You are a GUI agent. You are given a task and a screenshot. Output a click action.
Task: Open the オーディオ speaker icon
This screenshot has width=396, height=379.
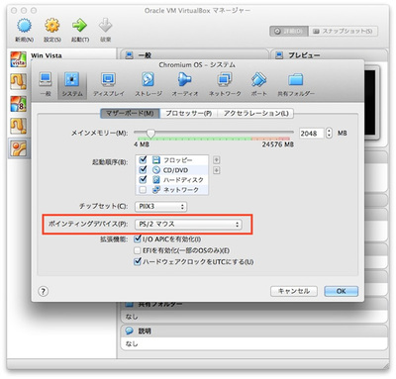[x=184, y=79]
